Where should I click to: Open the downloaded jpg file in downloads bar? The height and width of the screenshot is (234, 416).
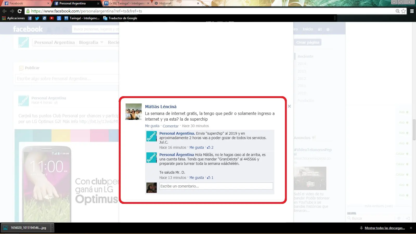(x=26, y=228)
